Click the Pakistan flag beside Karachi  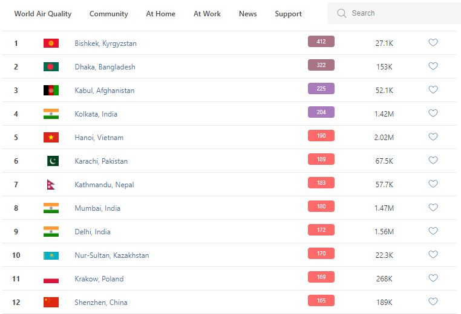[x=53, y=161]
